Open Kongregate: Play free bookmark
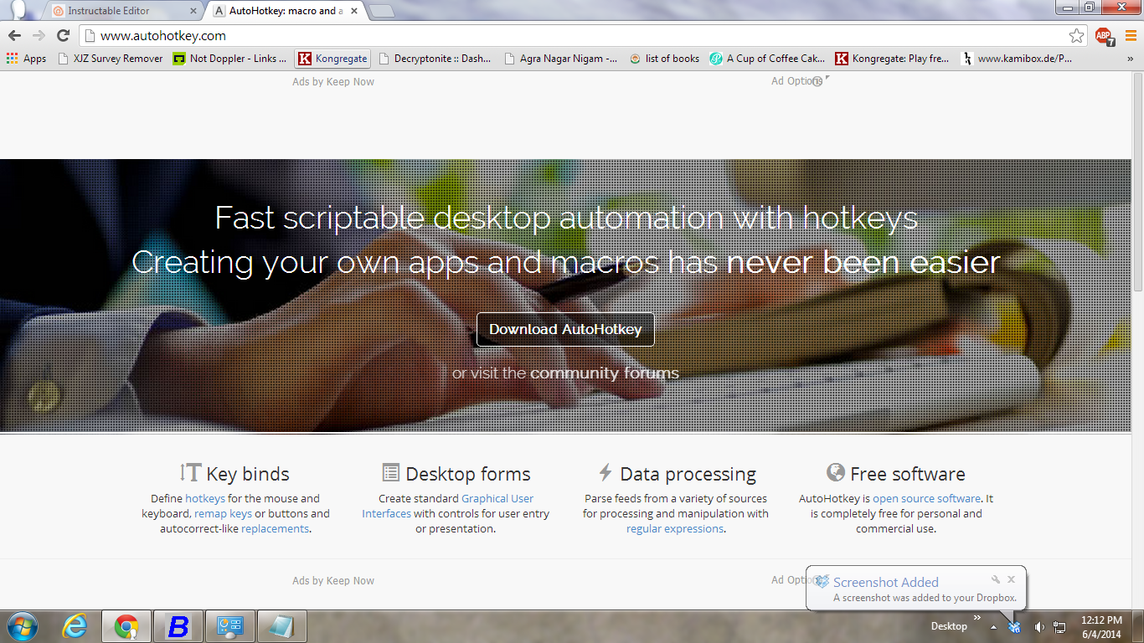Image resolution: width=1144 pixels, height=643 pixels. pyautogui.click(x=893, y=59)
